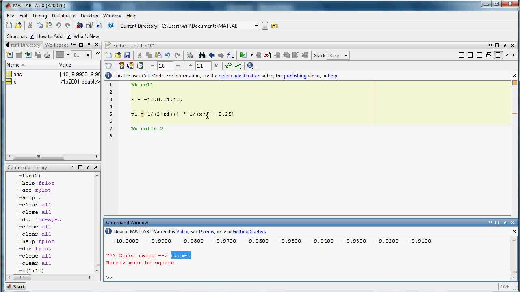The width and height of the screenshot is (520, 292).
Task: Click How to Add shortcut
Action: coord(46,36)
